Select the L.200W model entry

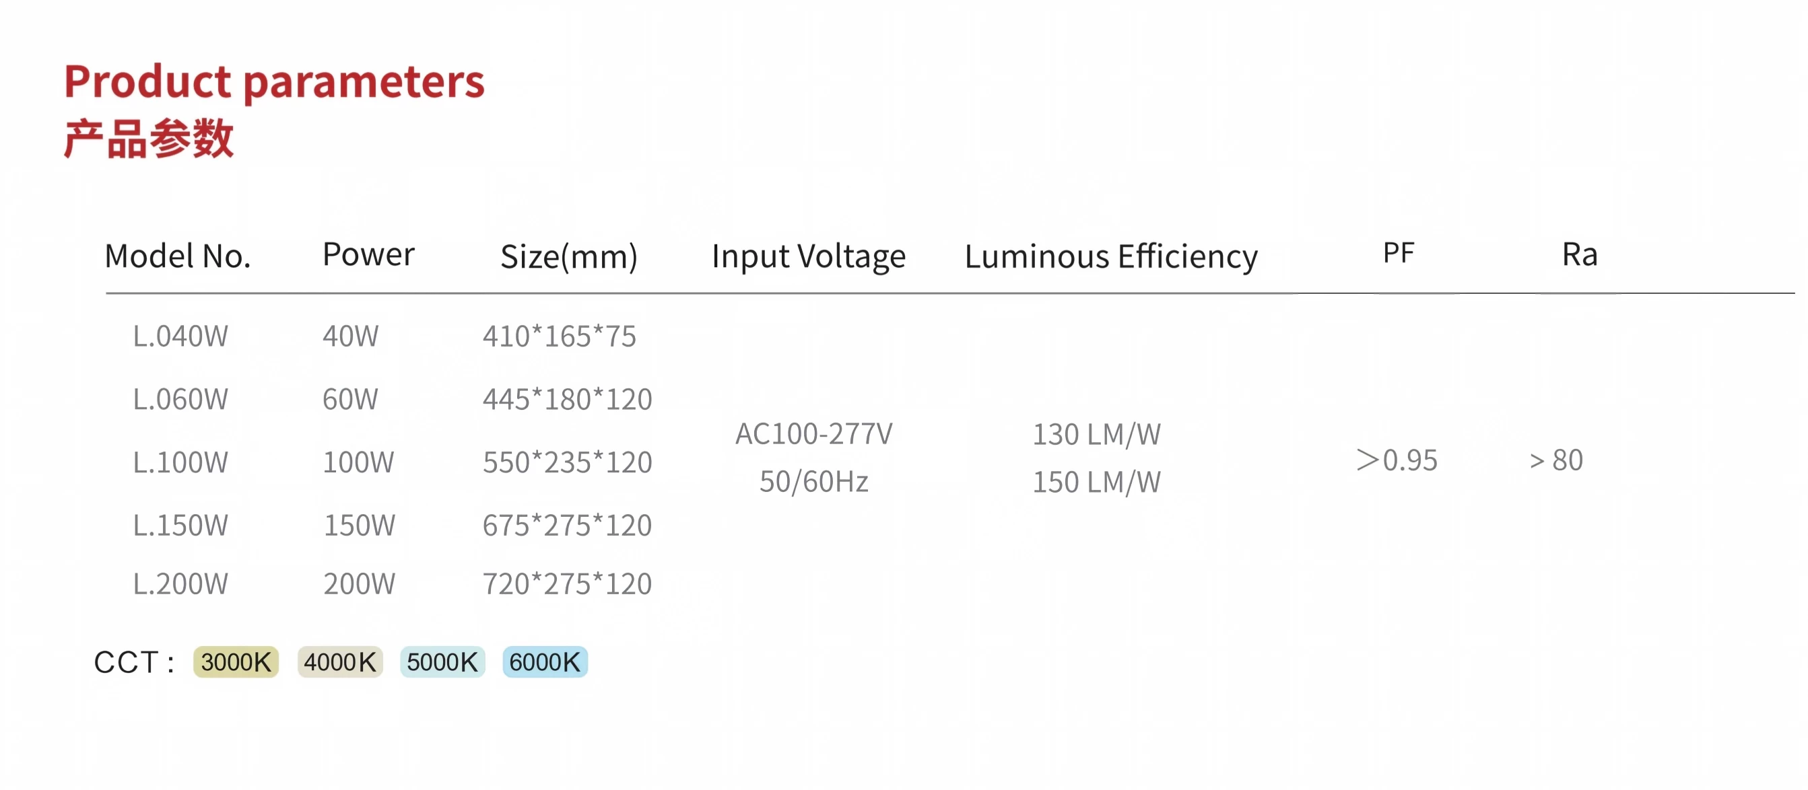(x=180, y=583)
